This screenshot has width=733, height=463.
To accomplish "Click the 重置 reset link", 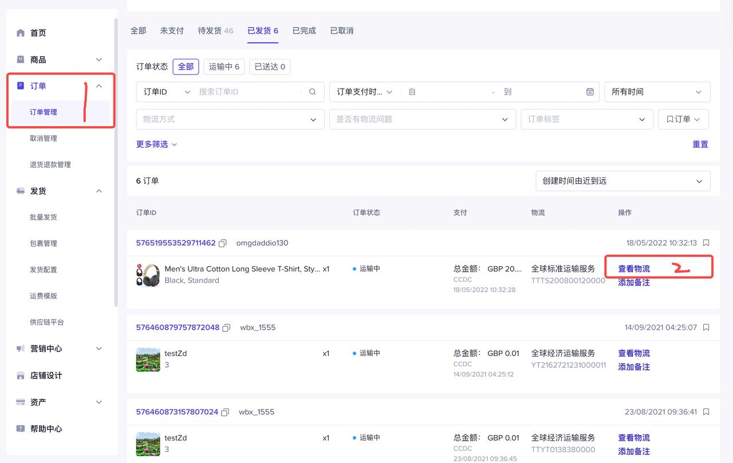I will point(700,144).
